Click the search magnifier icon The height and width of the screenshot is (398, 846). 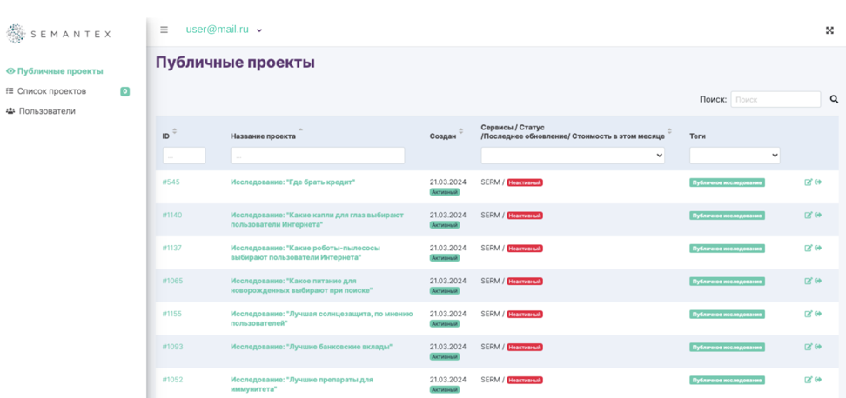pyautogui.click(x=834, y=99)
